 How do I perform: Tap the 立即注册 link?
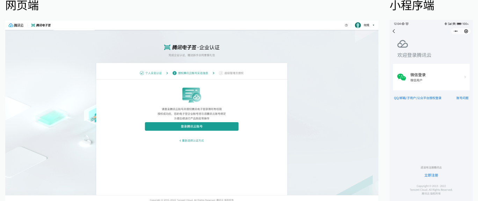point(431,175)
